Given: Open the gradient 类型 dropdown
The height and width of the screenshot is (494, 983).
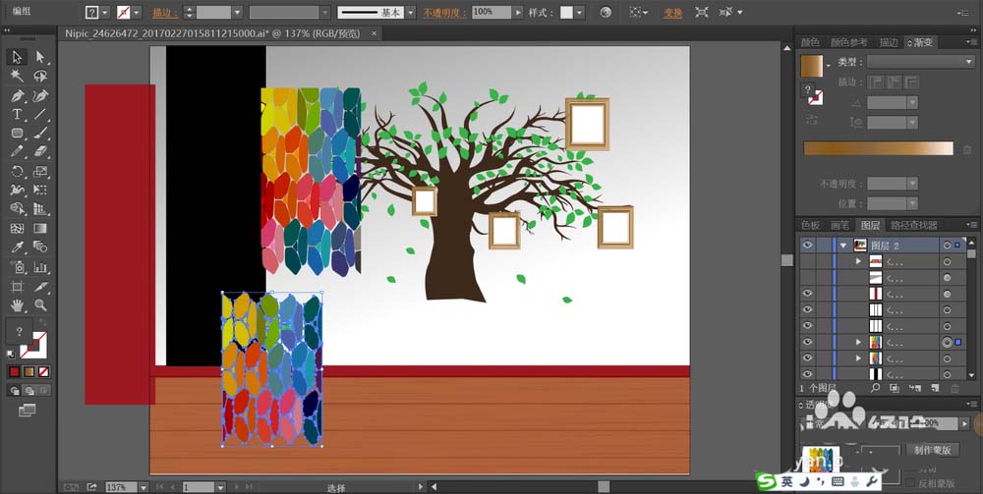Looking at the screenshot, I should coord(920,62).
